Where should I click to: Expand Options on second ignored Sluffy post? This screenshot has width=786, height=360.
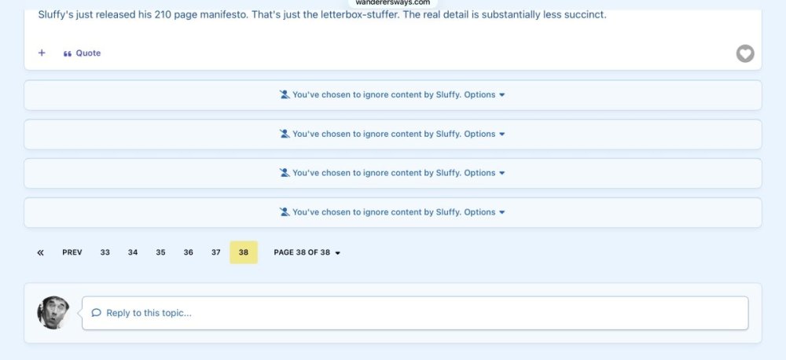[484, 134]
